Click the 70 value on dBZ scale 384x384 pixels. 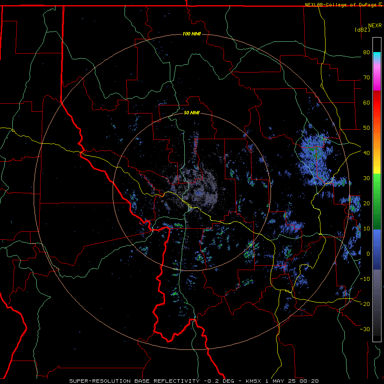coord(367,77)
